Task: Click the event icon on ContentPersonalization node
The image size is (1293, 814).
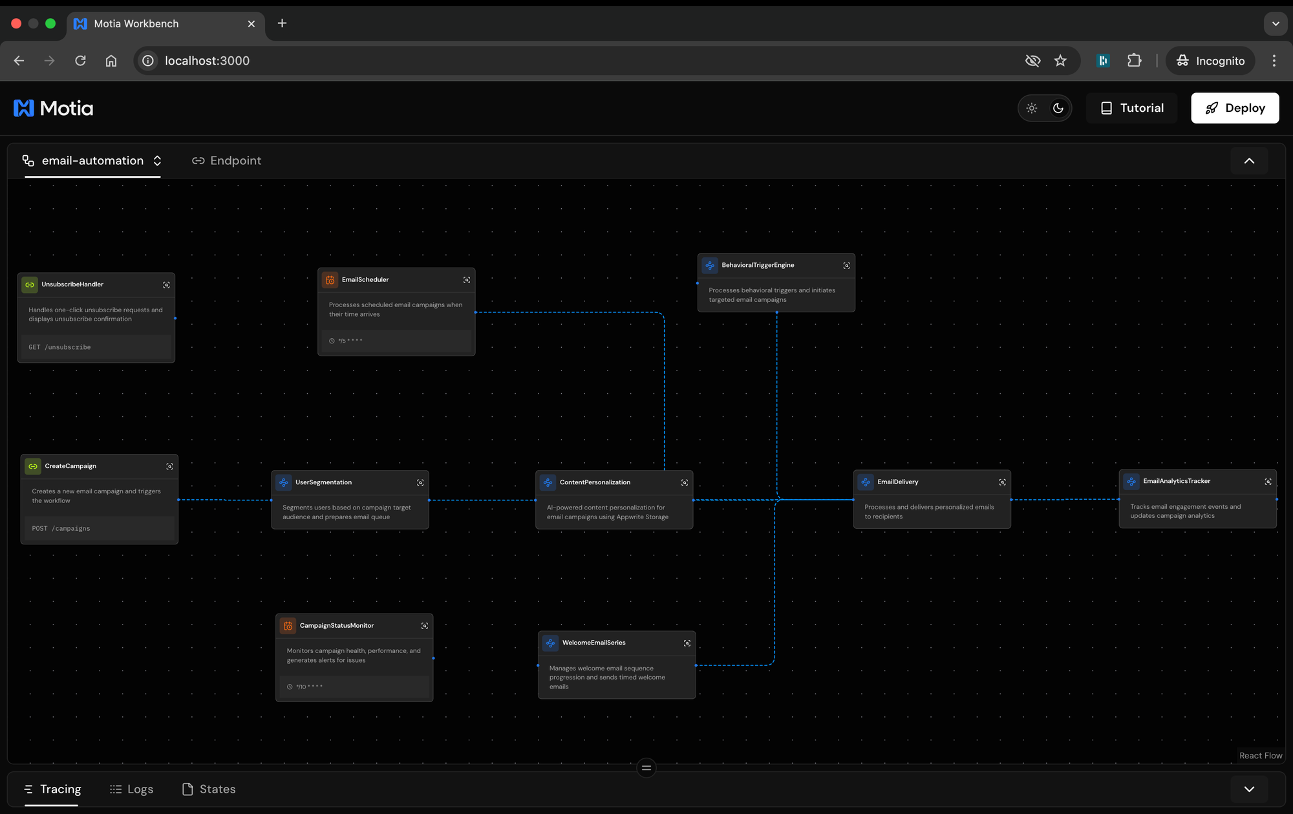Action: click(x=548, y=482)
